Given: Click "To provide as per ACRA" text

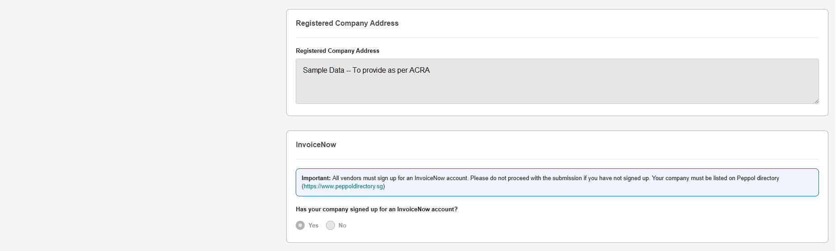Looking at the screenshot, I should (x=391, y=70).
